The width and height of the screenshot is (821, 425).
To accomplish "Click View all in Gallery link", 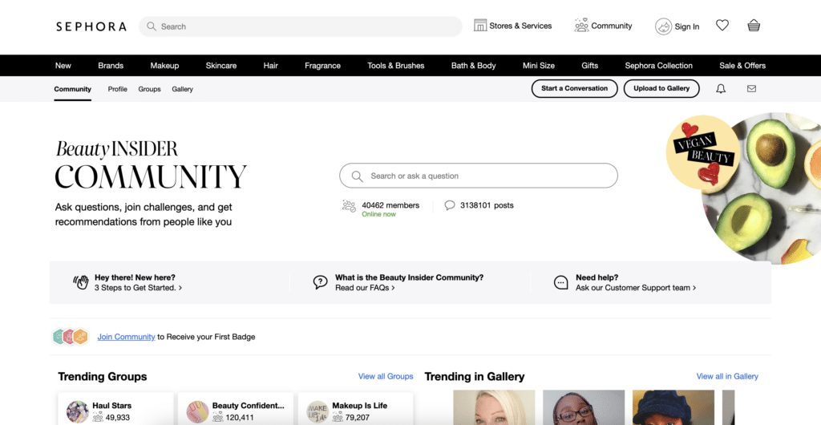I will tap(727, 376).
